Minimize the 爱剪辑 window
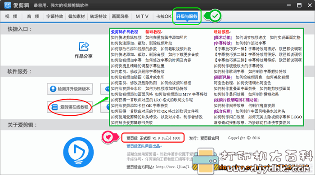315x175 pixels. 289,5
